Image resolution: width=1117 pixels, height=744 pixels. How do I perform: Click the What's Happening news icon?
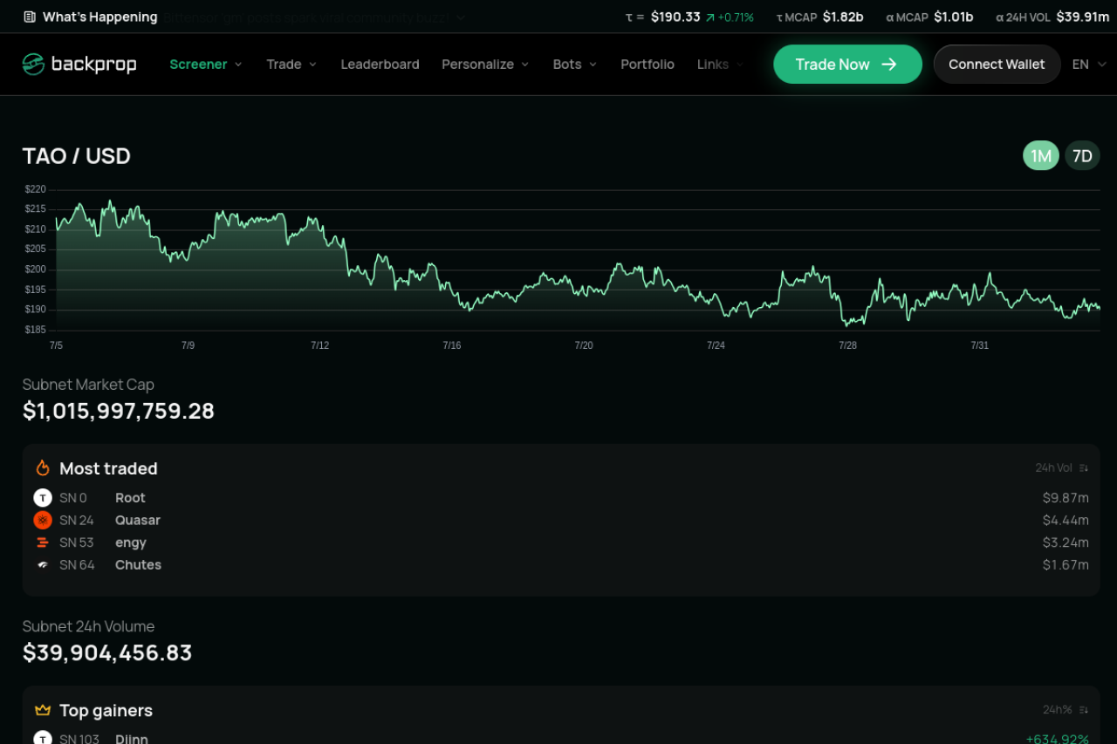(x=30, y=17)
